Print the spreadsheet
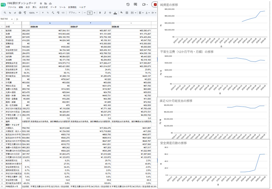Image resolution: width=272 pixels, height=189 pixels. click(x=20, y=13)
